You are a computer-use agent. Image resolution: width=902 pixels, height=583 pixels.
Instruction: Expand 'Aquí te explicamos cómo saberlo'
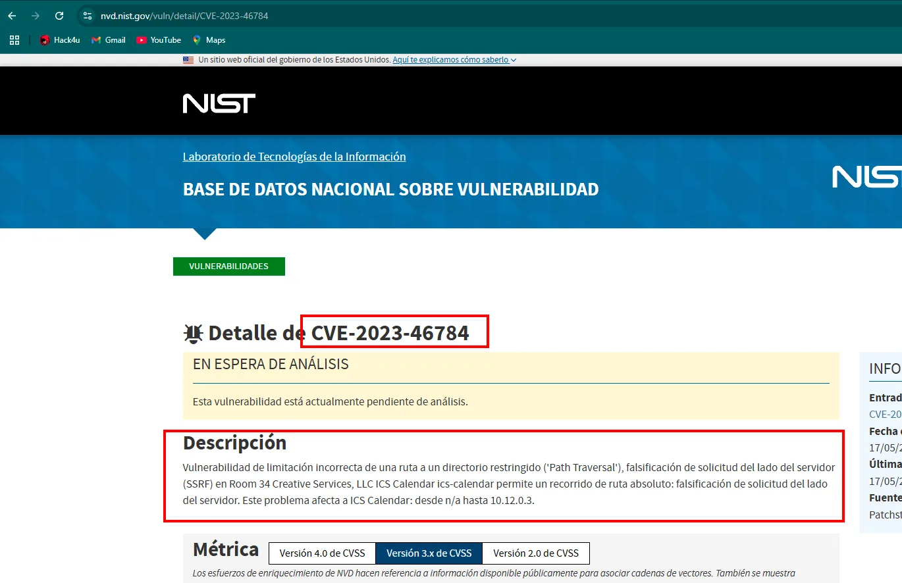(454, 60)
